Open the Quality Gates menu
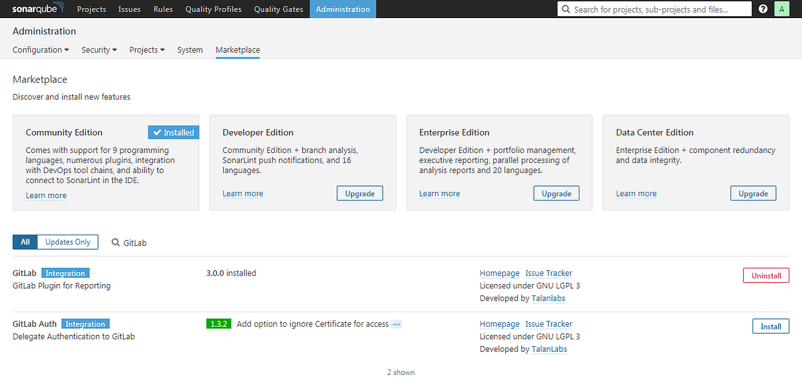 coord(279,9)
